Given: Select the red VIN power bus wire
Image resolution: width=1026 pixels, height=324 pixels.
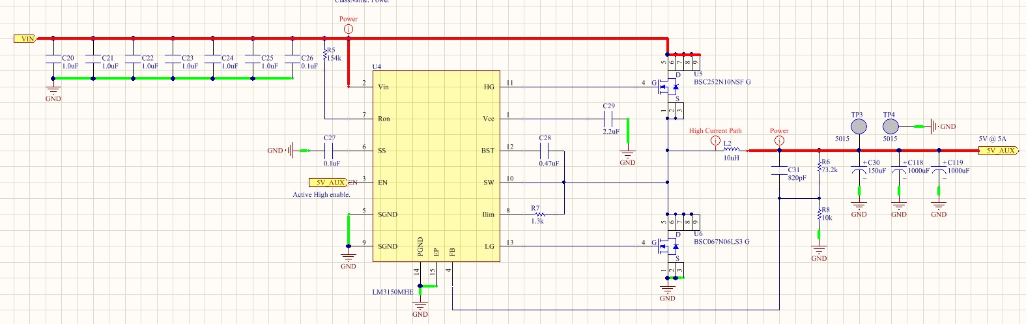Looking at the screenshot, I should pyautogui.click(x=352, y=38).
